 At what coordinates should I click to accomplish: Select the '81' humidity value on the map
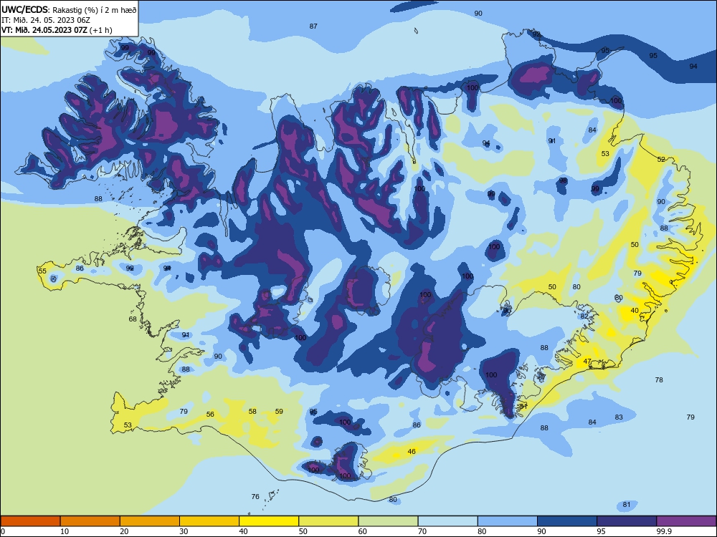(x=627, y=505)
